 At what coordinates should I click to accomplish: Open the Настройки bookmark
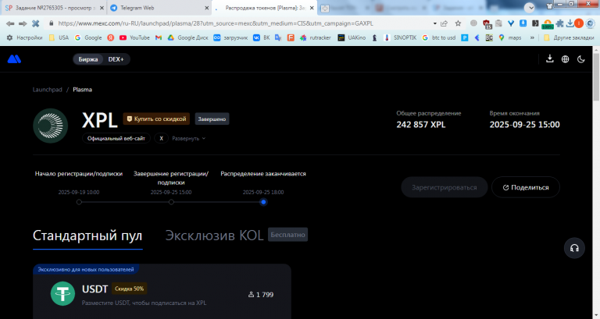24,37
